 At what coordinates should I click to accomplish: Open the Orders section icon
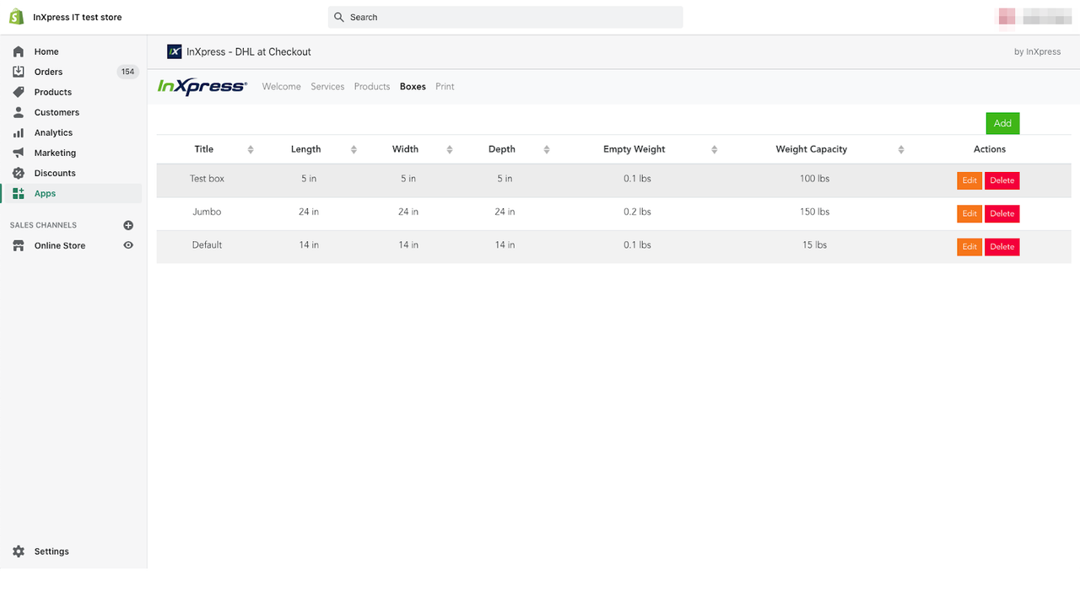click(x=19, y=72)
